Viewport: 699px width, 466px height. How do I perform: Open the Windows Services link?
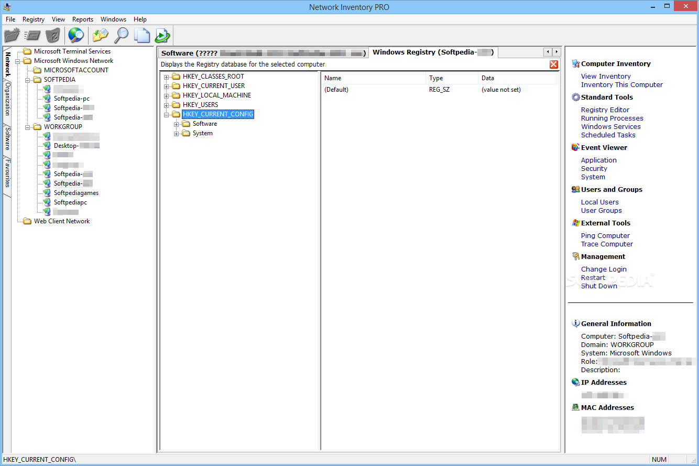(x=611, y=126)
